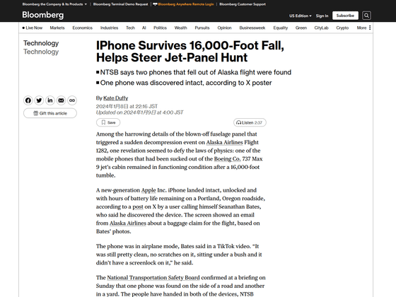Open Bloomberg Anywhere Remote Login

184,4
